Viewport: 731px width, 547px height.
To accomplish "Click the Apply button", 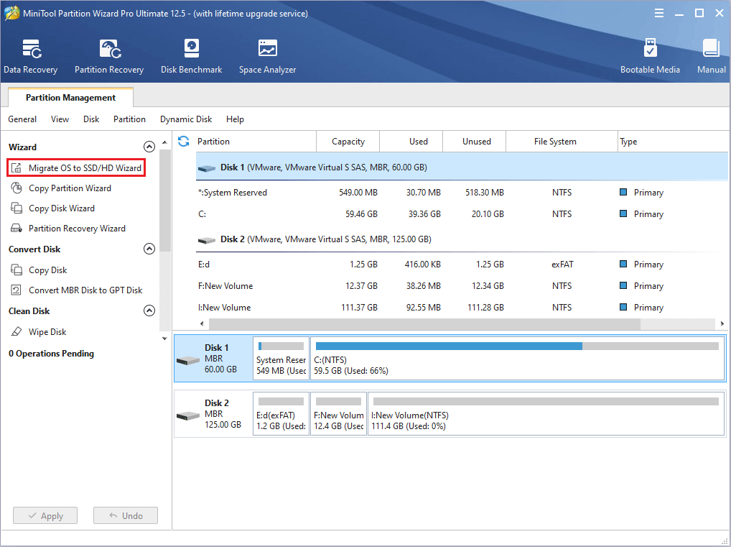I will click(x=45, y=515).
